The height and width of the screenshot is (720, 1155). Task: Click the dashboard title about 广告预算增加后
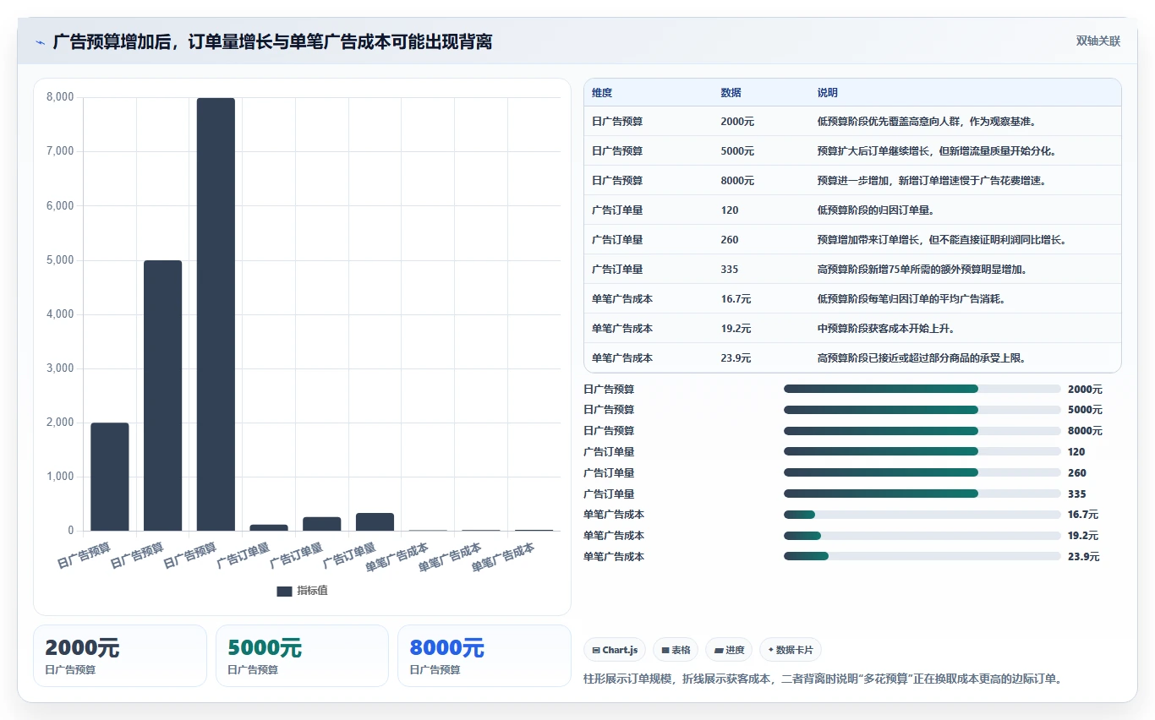pos(272,41)
